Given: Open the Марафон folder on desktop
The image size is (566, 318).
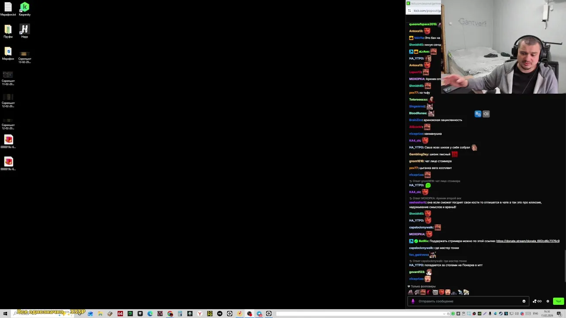Looking at the screenshot, I should click(x=8, y=52).
